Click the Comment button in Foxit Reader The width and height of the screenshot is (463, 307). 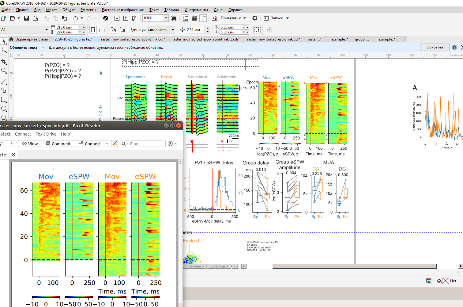point(58,144)
